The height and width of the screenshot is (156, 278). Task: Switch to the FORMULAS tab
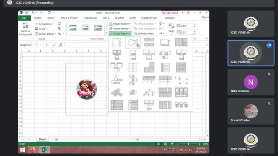pyautogui.click(x=90, y=18)
